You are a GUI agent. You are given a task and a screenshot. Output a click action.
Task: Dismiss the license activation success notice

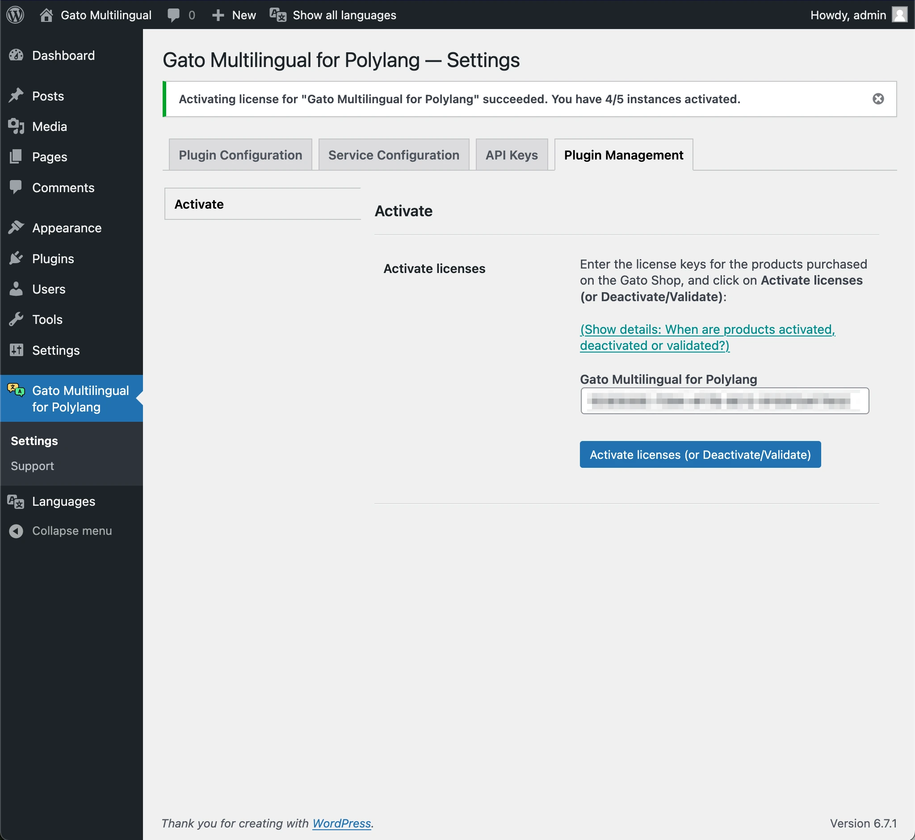tap(878, 99)
